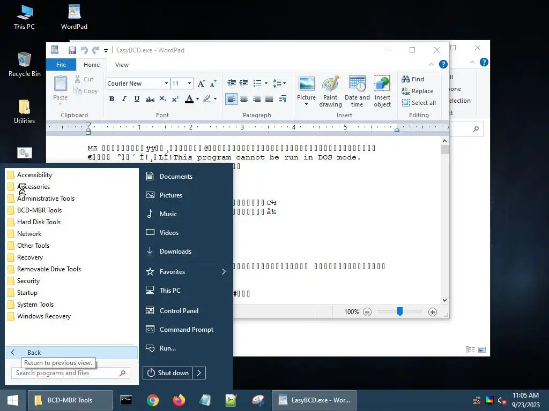
Task: Click the Shrink font icon
Action: click(213, 83)
